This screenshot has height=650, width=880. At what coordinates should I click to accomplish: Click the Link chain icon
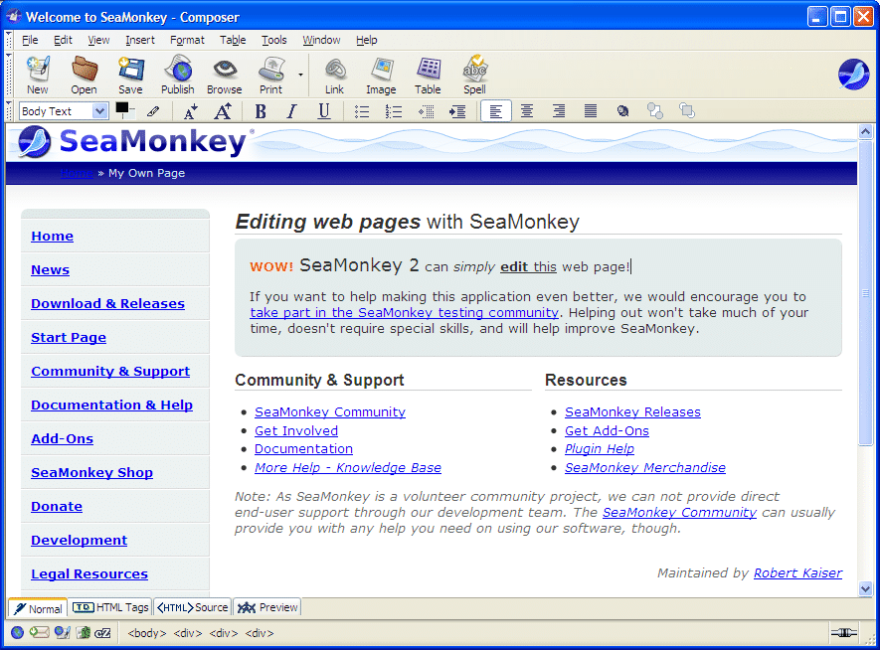[x=334, y=76]
